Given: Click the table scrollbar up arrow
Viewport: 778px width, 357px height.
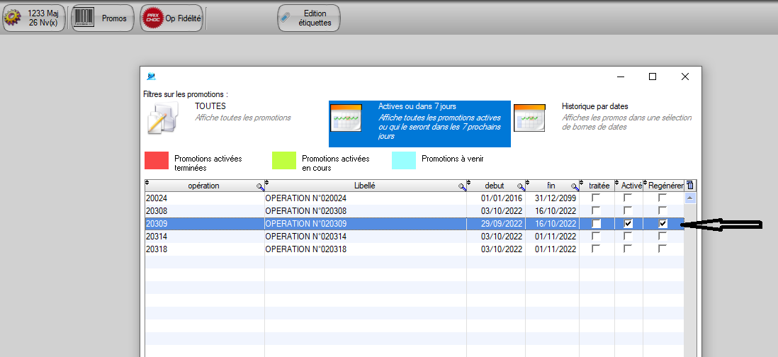Looking at the screenshot, I should pos(691,198).
